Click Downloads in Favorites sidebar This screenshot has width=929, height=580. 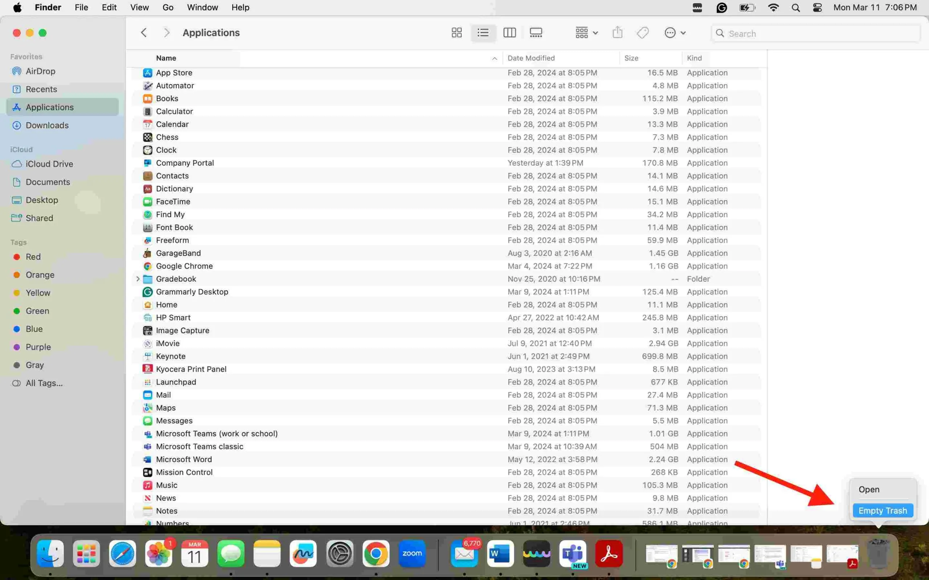pyautogui.click(x=48, y=125)
